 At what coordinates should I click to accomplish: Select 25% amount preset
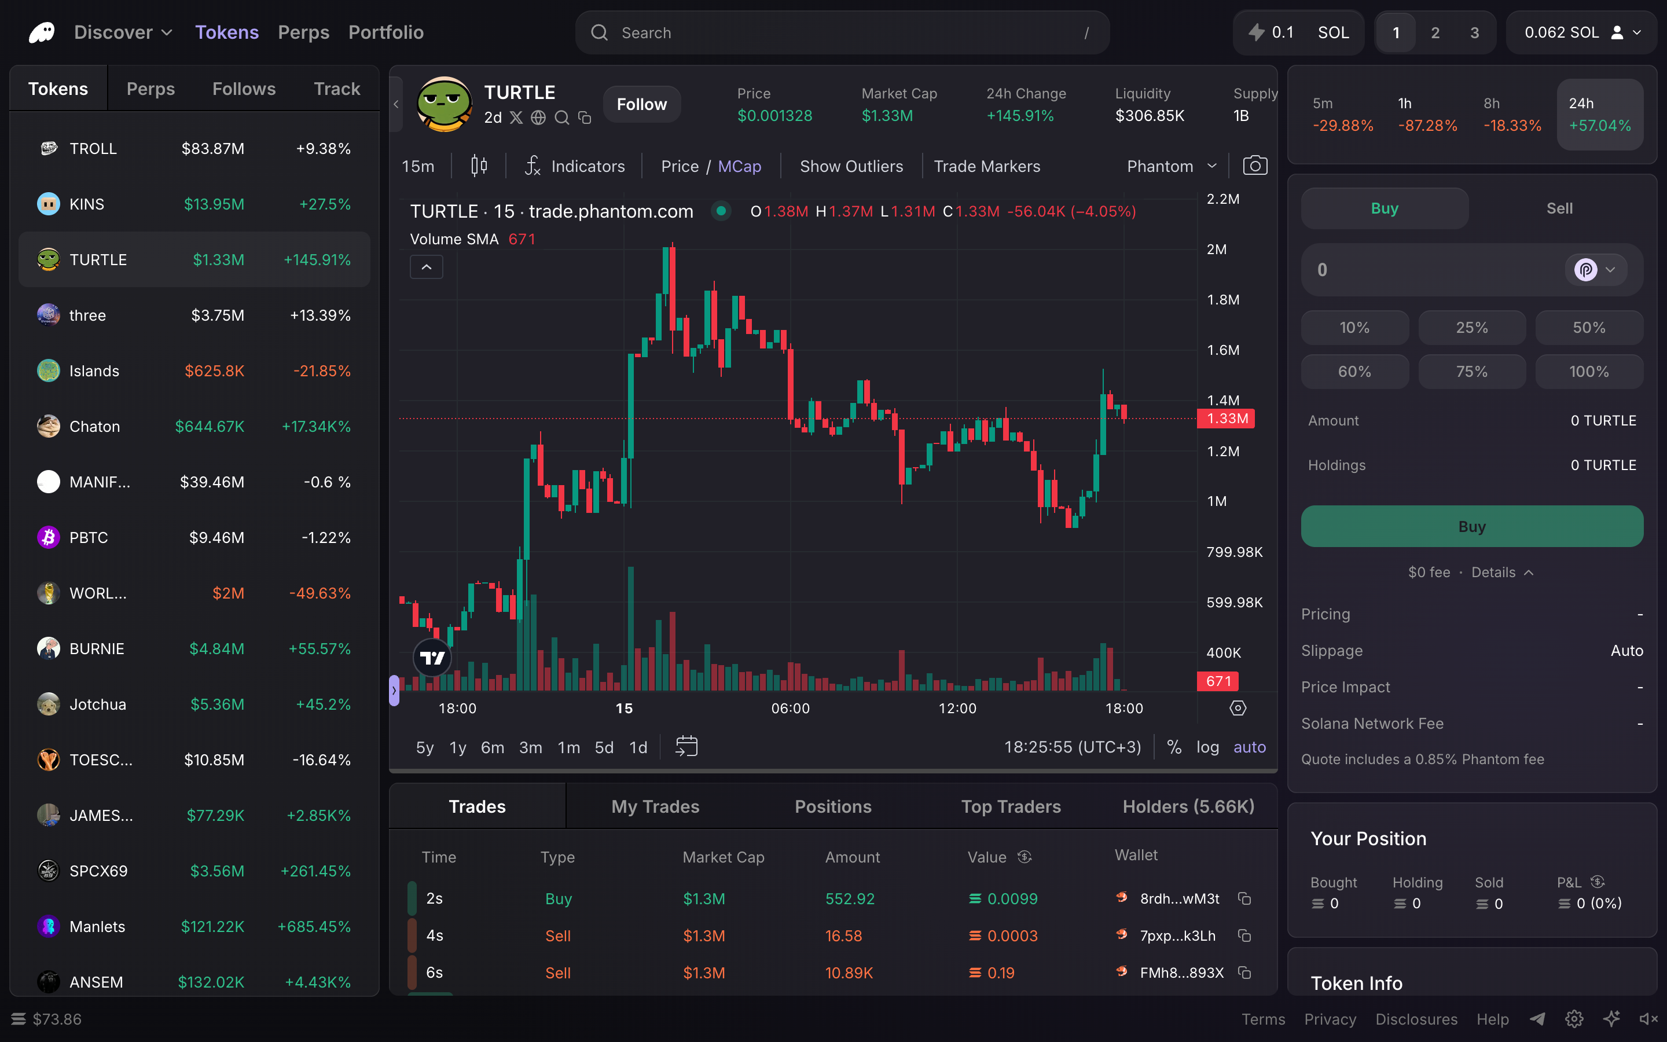click(1471, 327)
